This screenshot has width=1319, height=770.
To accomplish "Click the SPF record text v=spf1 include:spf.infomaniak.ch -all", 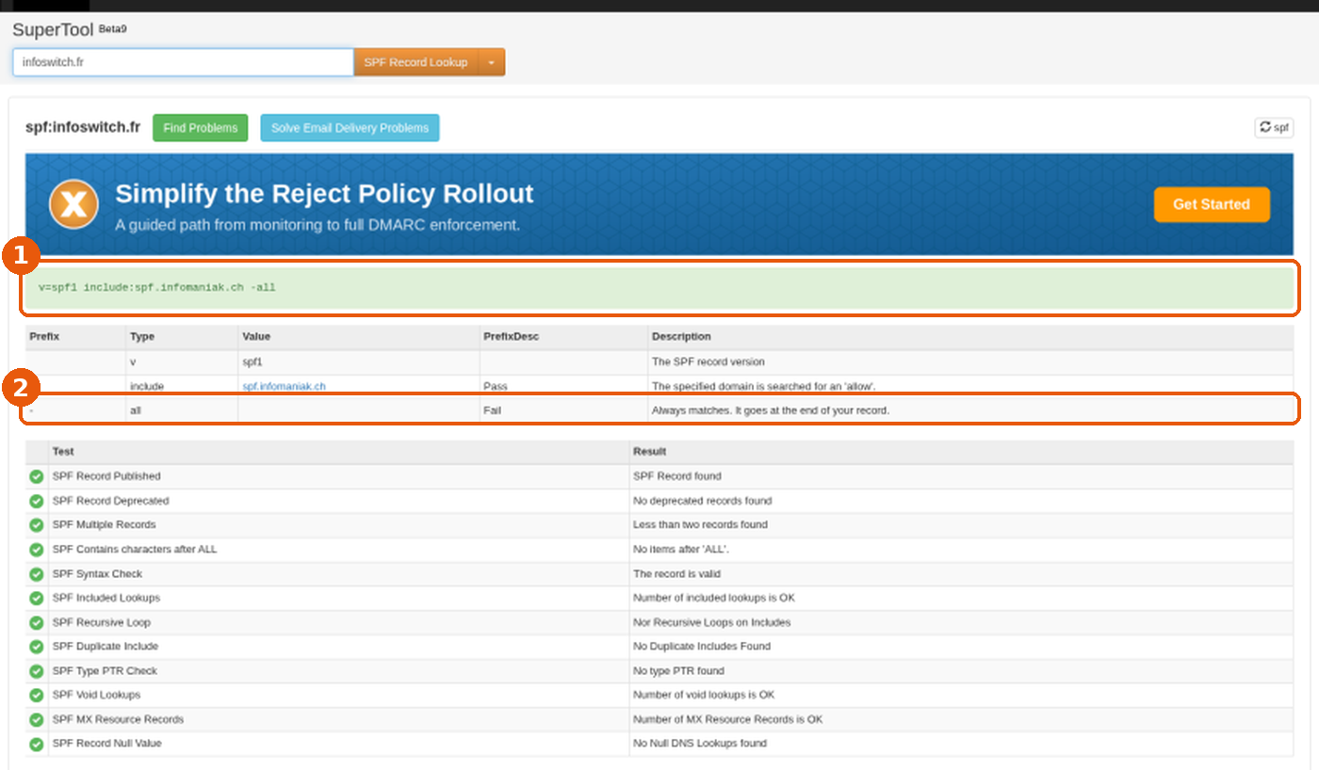I will point(157,287).
